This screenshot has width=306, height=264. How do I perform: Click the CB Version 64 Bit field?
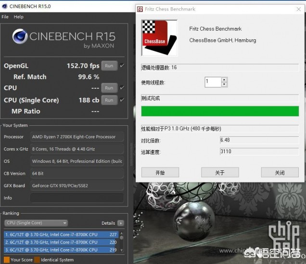tap(77, 173)
